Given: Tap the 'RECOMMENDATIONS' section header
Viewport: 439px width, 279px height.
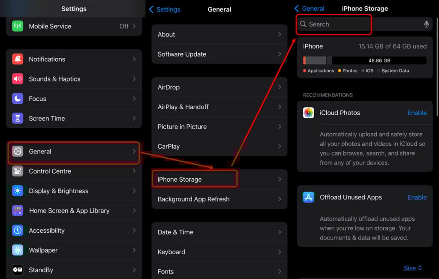Looking at the screenshot, I should [x=328, y=95].
